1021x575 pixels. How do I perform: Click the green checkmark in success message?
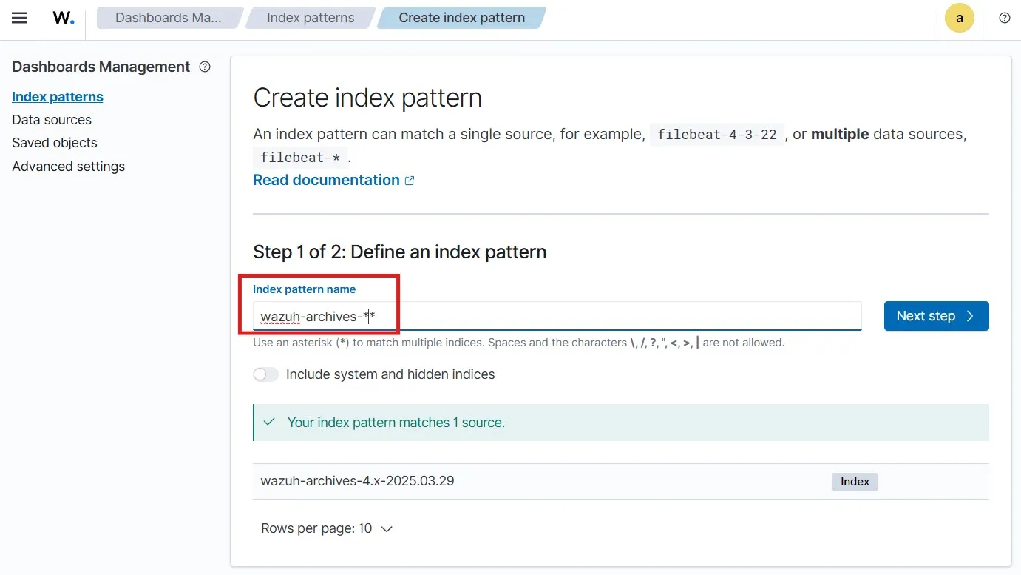270,423
